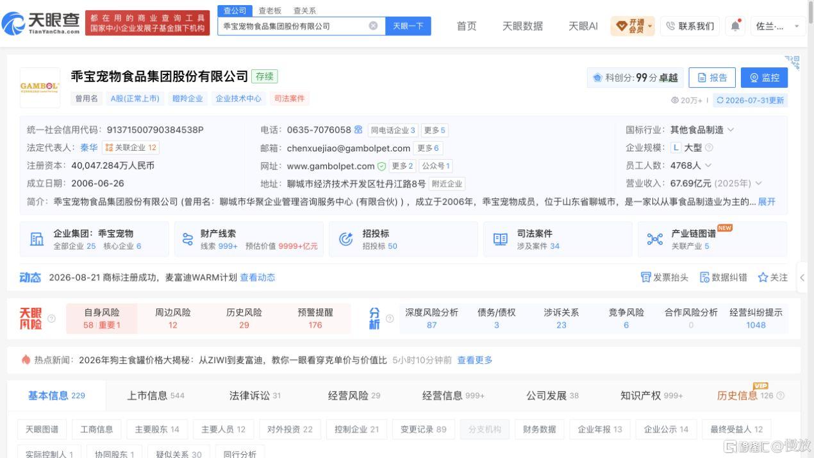The width and height of the screenshot is (814, 458).
Task: Click the 司法案件 company tag
Action: (x=289, y=98)
